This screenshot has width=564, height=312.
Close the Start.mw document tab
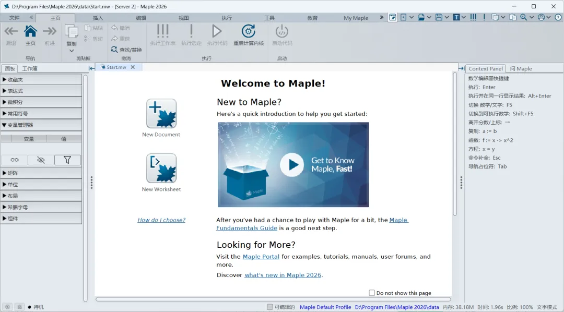133,67
